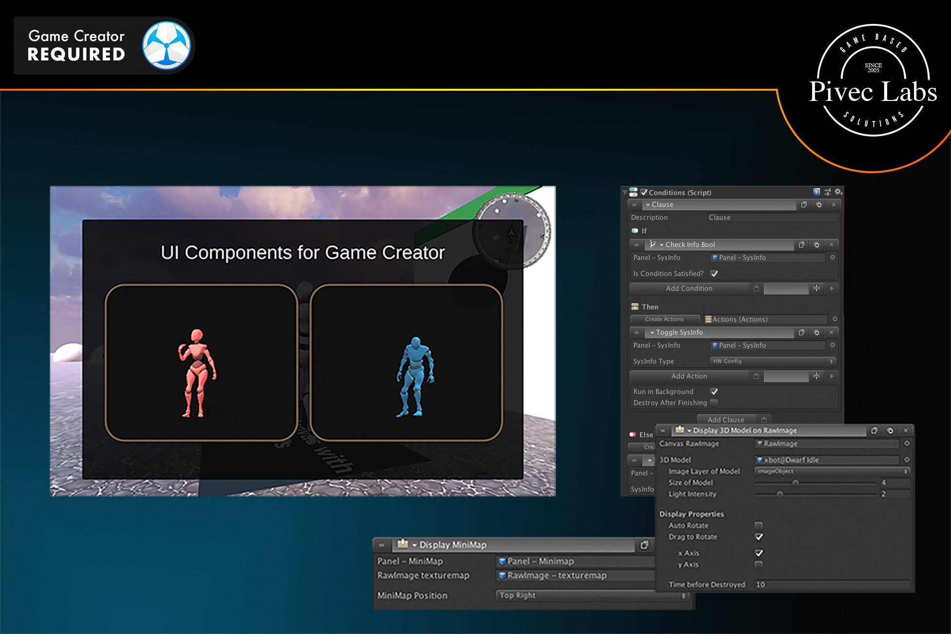This screenshot has width=951, height=634.
Task: Click the drag handle of the Clause row
Action: (634, 205)
